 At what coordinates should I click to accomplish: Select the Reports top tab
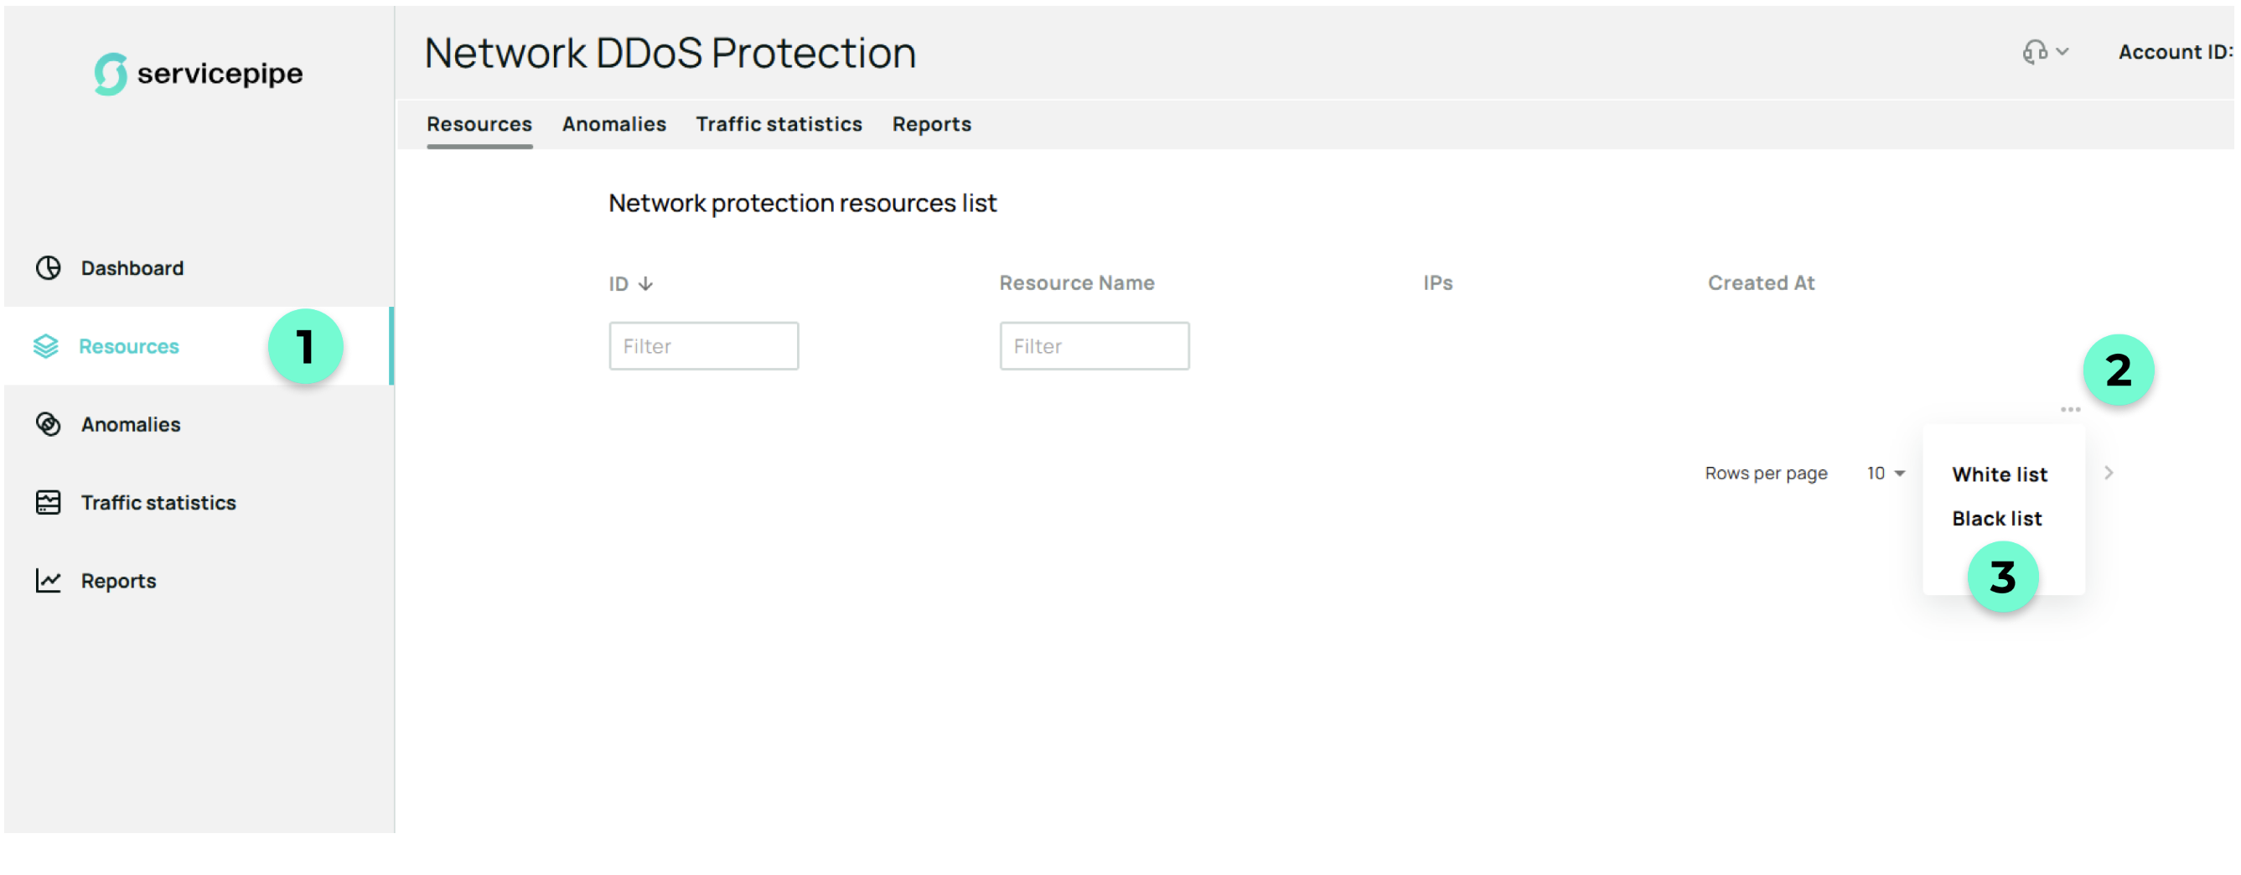931,124
